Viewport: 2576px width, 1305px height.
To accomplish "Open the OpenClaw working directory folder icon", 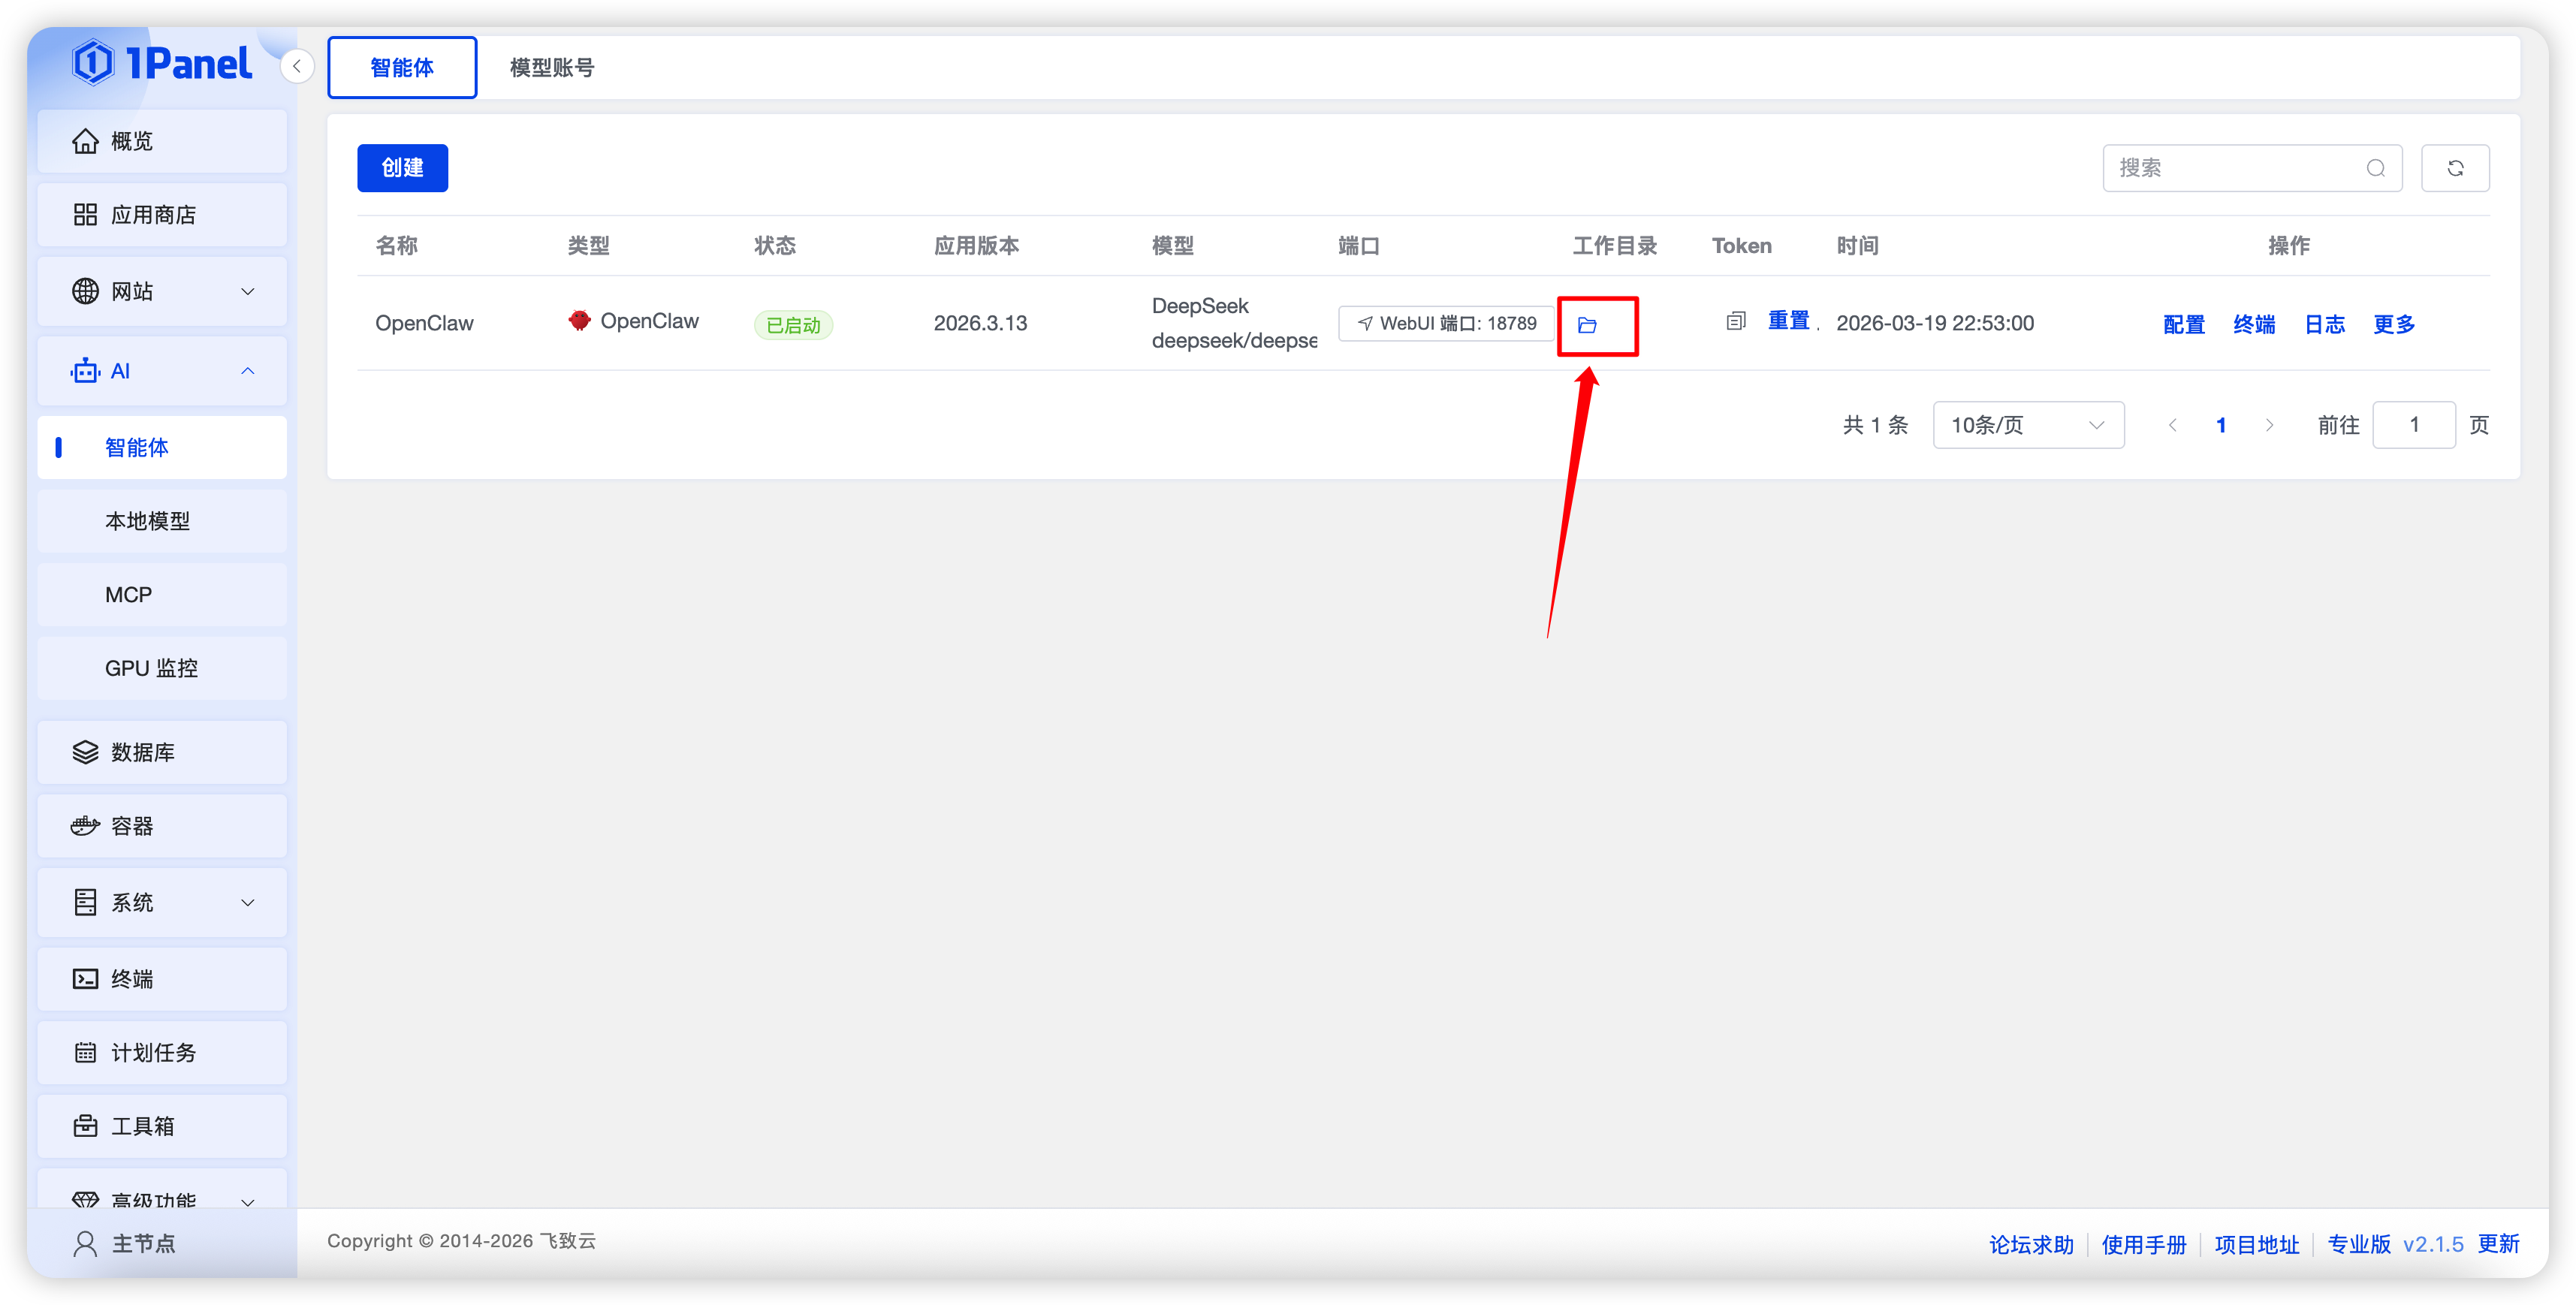I will coord(1587,325).
